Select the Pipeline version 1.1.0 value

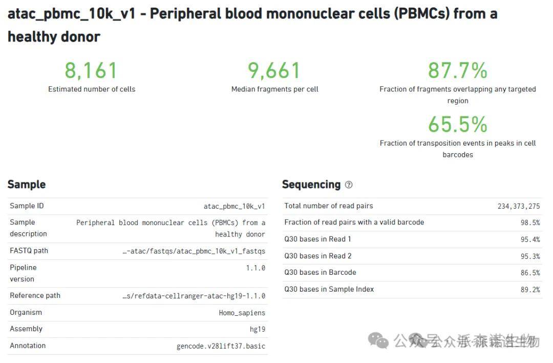pos(256,268)
